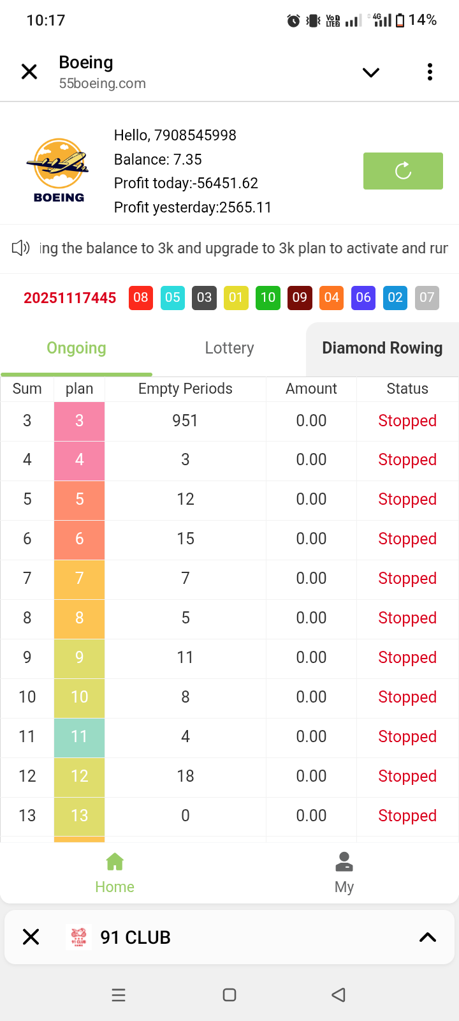Switch to the Lottery tab
This screenshot has width=459, height=1021.
pos(229,348)
